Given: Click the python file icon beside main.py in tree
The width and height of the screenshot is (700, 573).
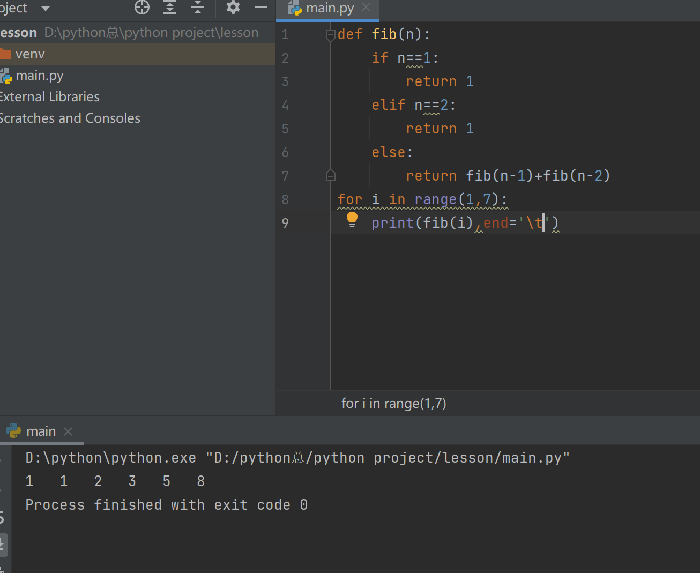Looking at the screenshot, I should point(6,76).
